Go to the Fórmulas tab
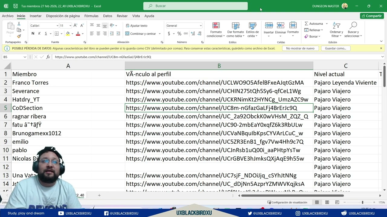The image size is (387, 217). (x=91, y=16)
